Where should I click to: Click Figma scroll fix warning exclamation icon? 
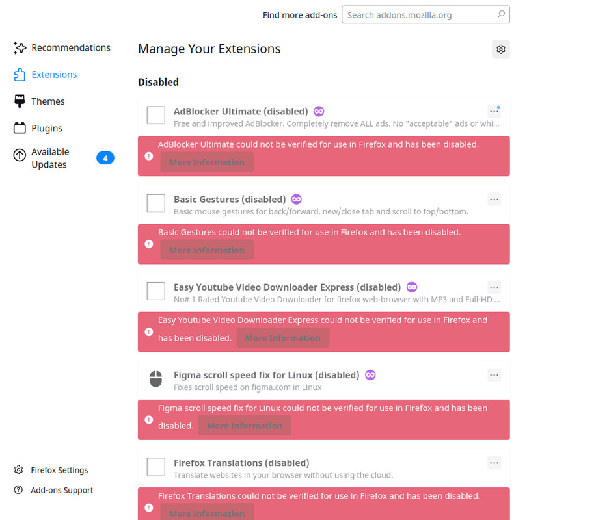point(149,420)
